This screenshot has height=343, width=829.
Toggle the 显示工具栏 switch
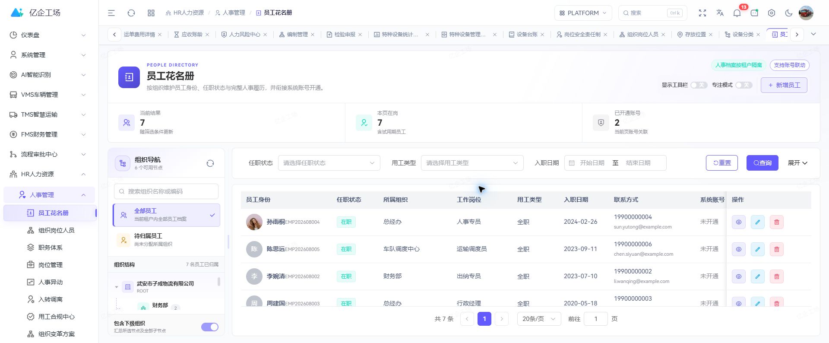pos(699,85)
